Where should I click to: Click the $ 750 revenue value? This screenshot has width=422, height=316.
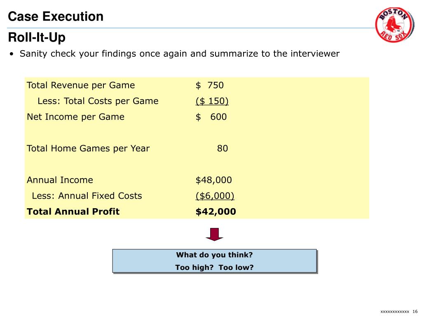tap(210, 85)
